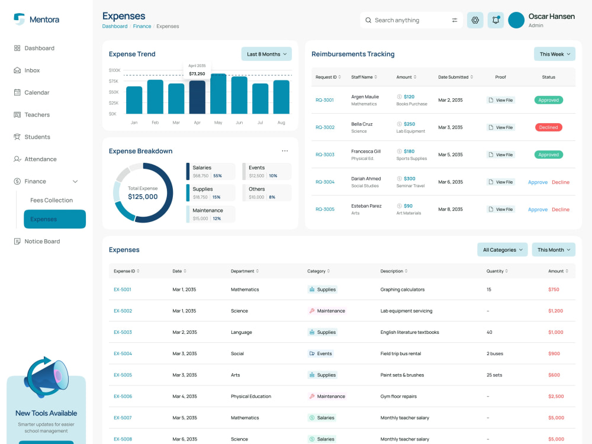The image size is (592, 444).
Task: Click the Finance dollar icon
Action: pos(17,181)
